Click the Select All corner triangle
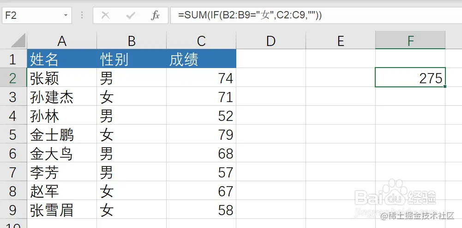 (x=18, y=40)
